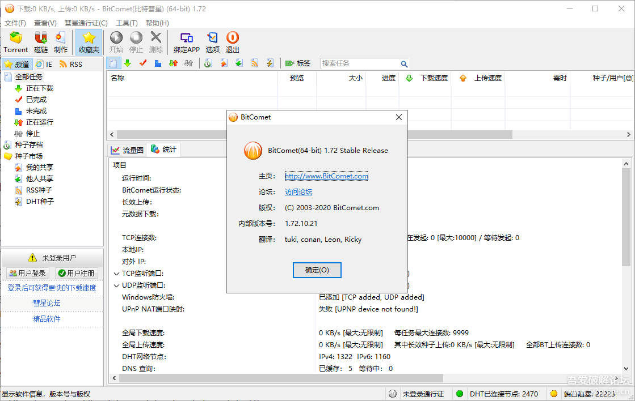Open the 登录后可获得更快的下载速度 link
The width and height of the screenshot is (635, 401).
click(52, 288)
